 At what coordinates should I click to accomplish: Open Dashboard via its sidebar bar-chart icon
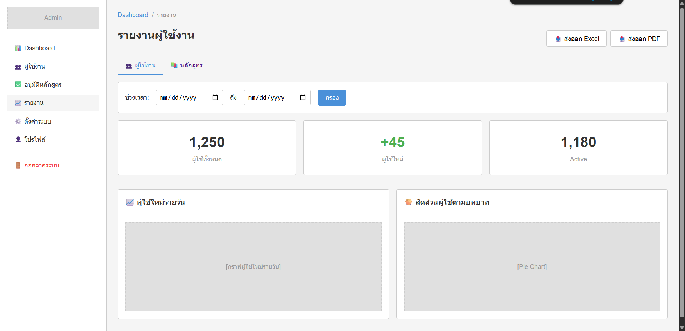pos(18,48)
